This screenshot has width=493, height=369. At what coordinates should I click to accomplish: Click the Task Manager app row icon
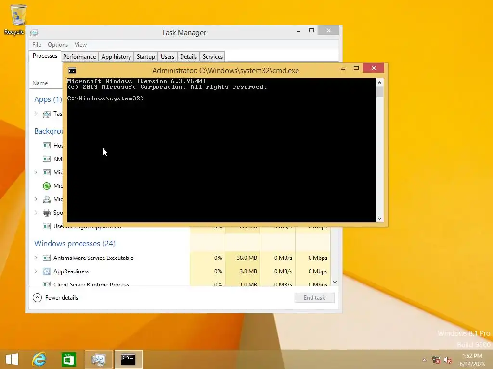tap(47, 114)
